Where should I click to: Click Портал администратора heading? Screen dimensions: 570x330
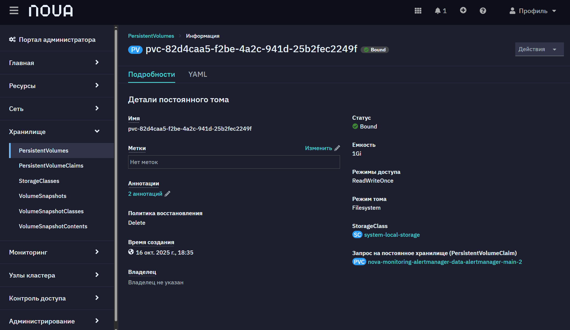coord(57,39)
